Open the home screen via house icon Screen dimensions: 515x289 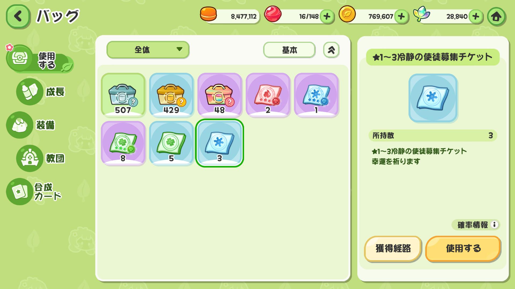coord(496,17)
